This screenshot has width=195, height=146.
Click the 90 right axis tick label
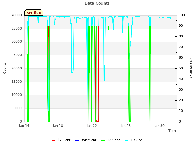click(x=181, y=26)
